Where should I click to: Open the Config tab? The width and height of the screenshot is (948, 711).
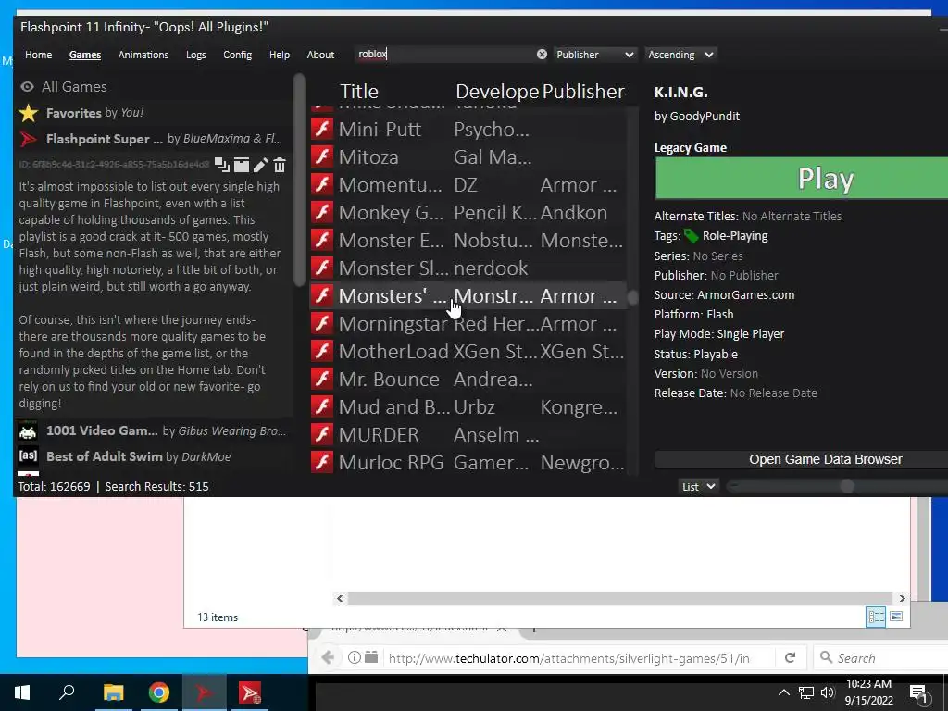pos(237,55)
